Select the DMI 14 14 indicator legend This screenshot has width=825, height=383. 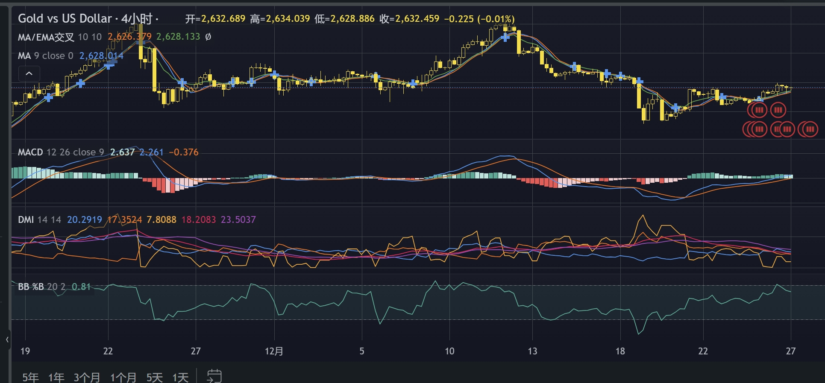(x=40, y=219)
